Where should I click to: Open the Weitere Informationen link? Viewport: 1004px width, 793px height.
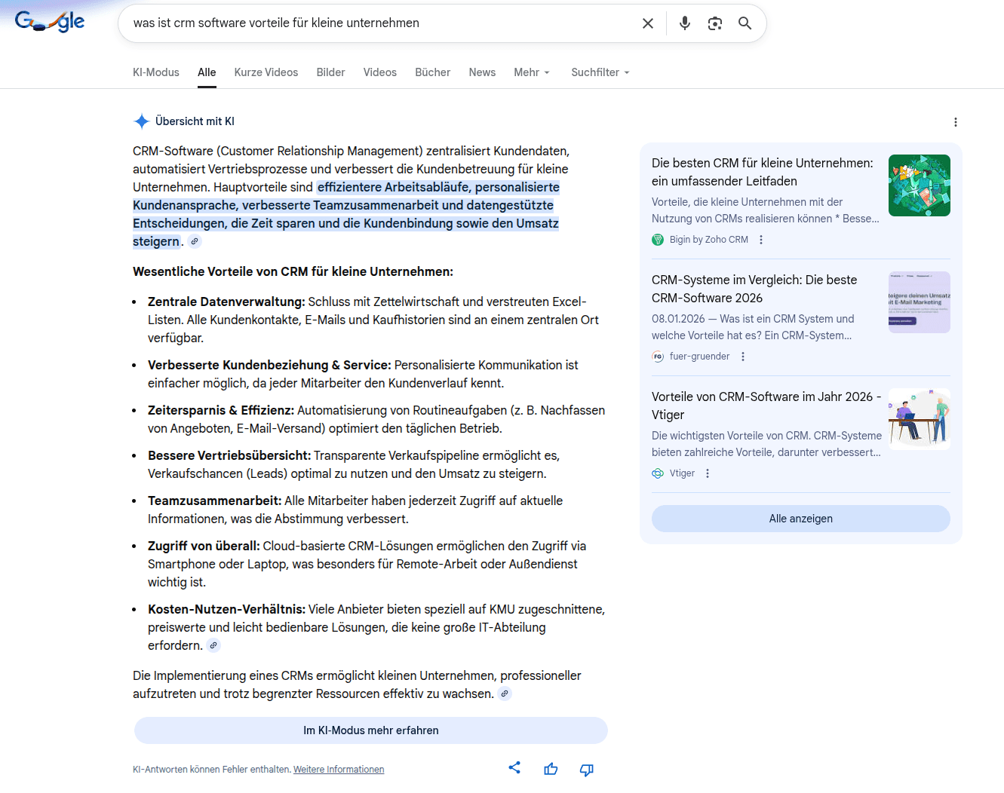click(x=338, y=769)
